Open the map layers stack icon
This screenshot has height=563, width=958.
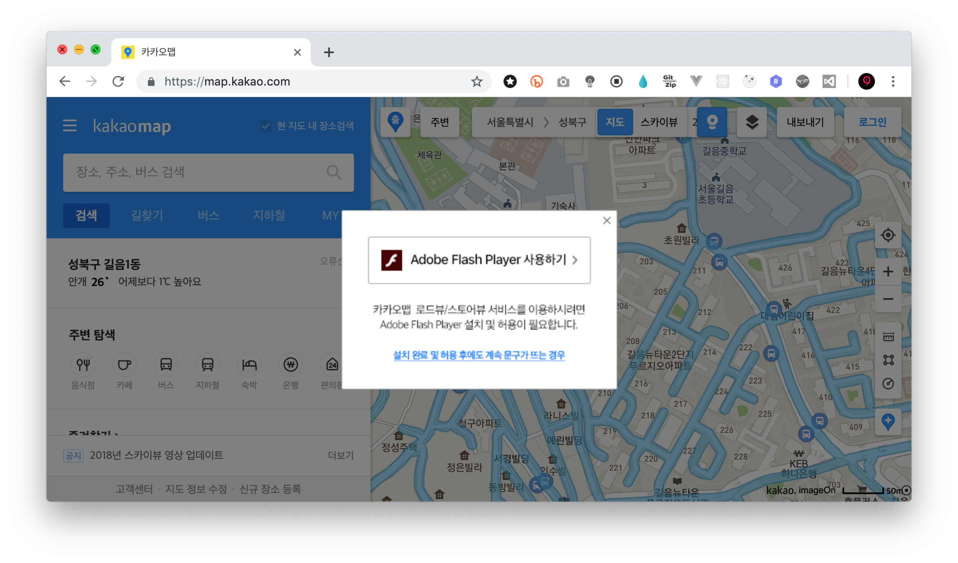pyautogui.click(x=751, y=122)
